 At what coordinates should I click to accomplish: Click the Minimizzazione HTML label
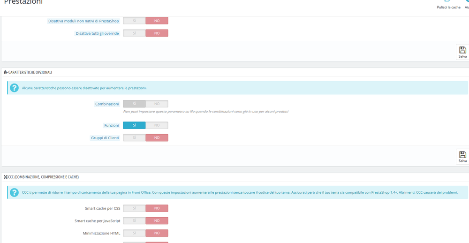101,233
